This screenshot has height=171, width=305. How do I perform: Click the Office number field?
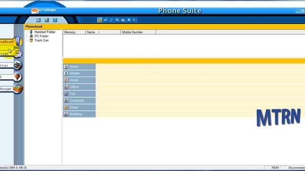[200, 87]
